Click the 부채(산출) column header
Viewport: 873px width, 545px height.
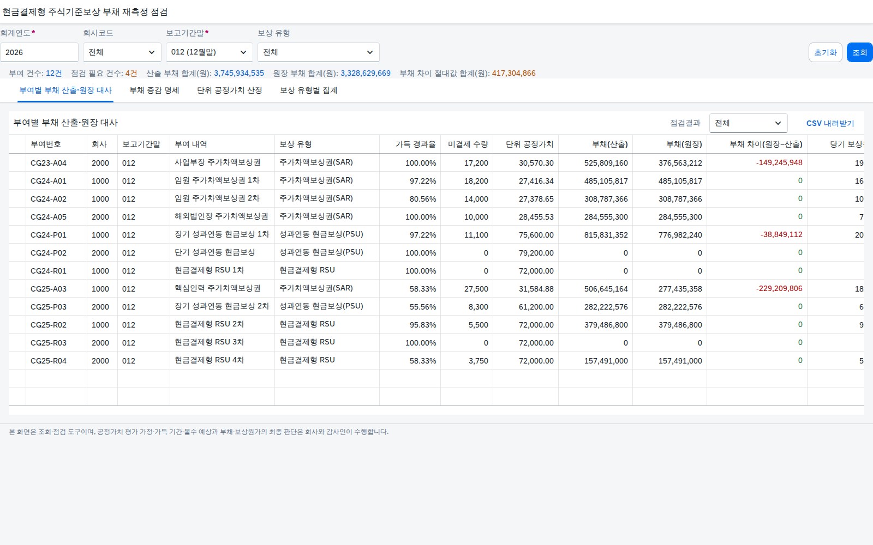click(x=596, y=144)
